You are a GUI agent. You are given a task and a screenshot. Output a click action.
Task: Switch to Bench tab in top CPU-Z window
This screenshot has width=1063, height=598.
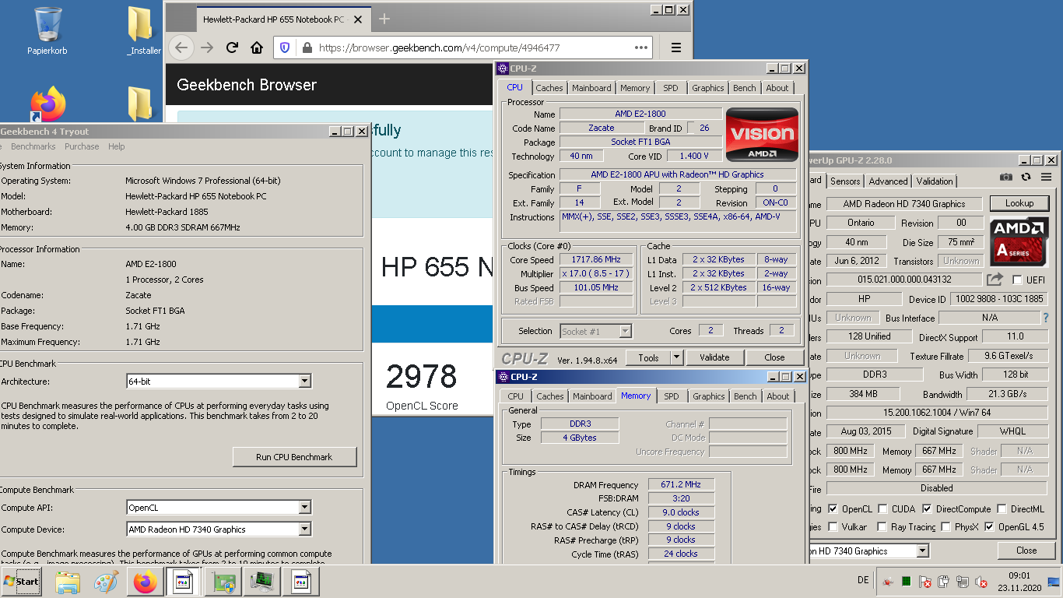click(x=745, y=88)
